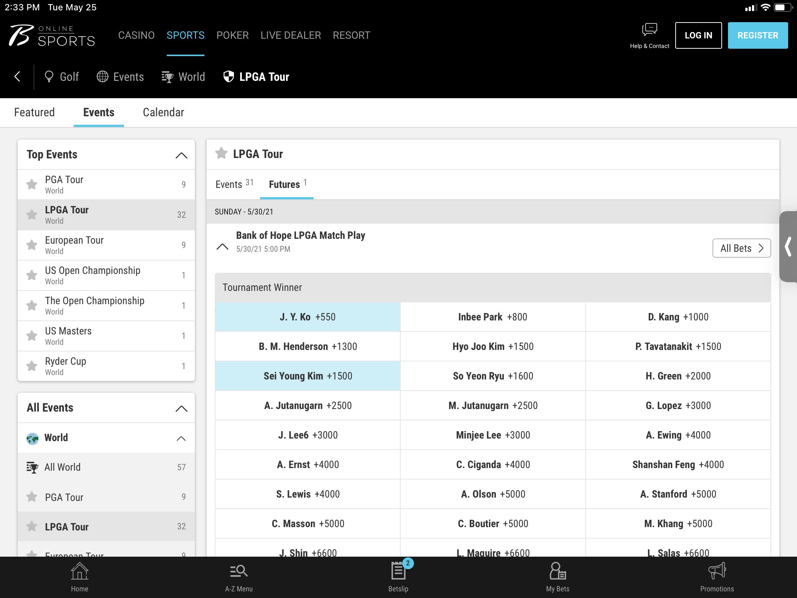The width and height of the screenshot is (797, 598).
Task: Select LPGA Tour in All Events list
Action: point(106,527)
